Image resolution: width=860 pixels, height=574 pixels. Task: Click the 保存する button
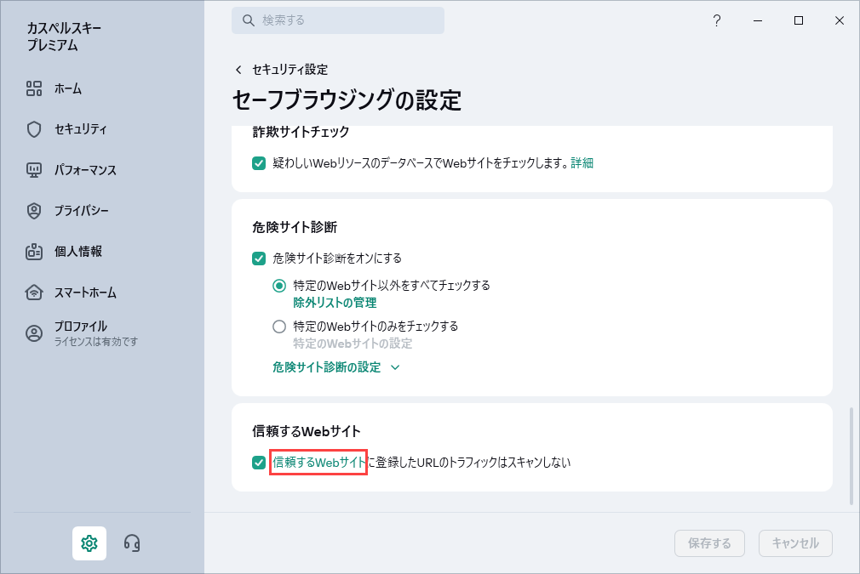pos(709,543)
